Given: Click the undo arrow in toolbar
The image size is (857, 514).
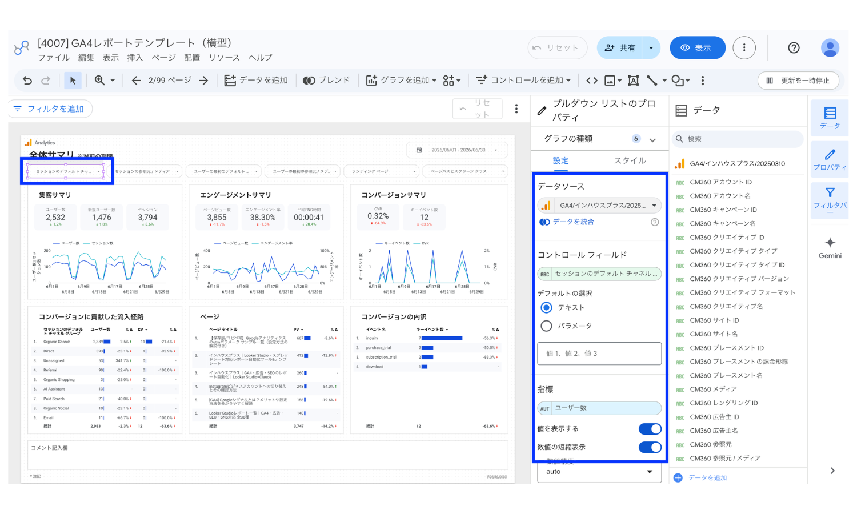Looking at the screenshot, I should [27, 81].
